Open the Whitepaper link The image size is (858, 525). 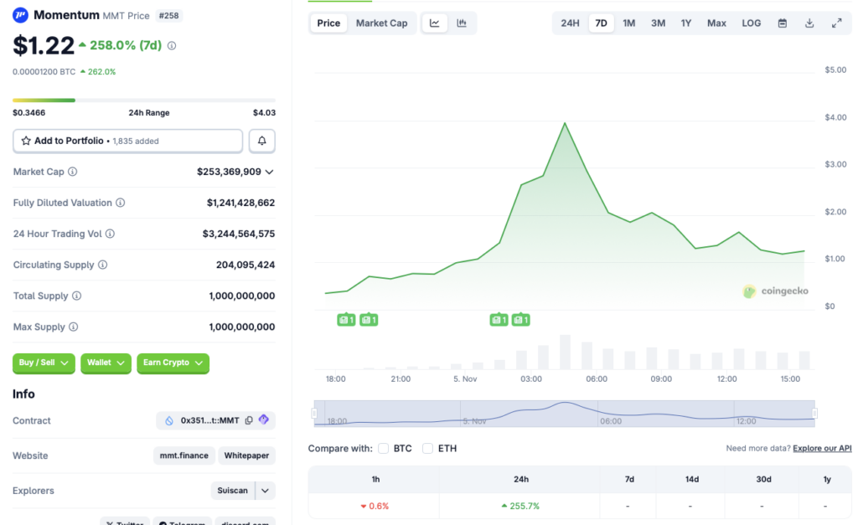246,456
